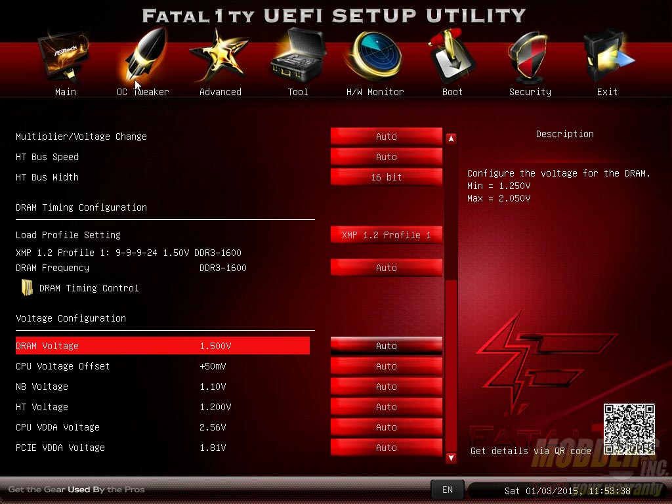
Task: Click the scroll down arrow
Action: tap(451, 457)
